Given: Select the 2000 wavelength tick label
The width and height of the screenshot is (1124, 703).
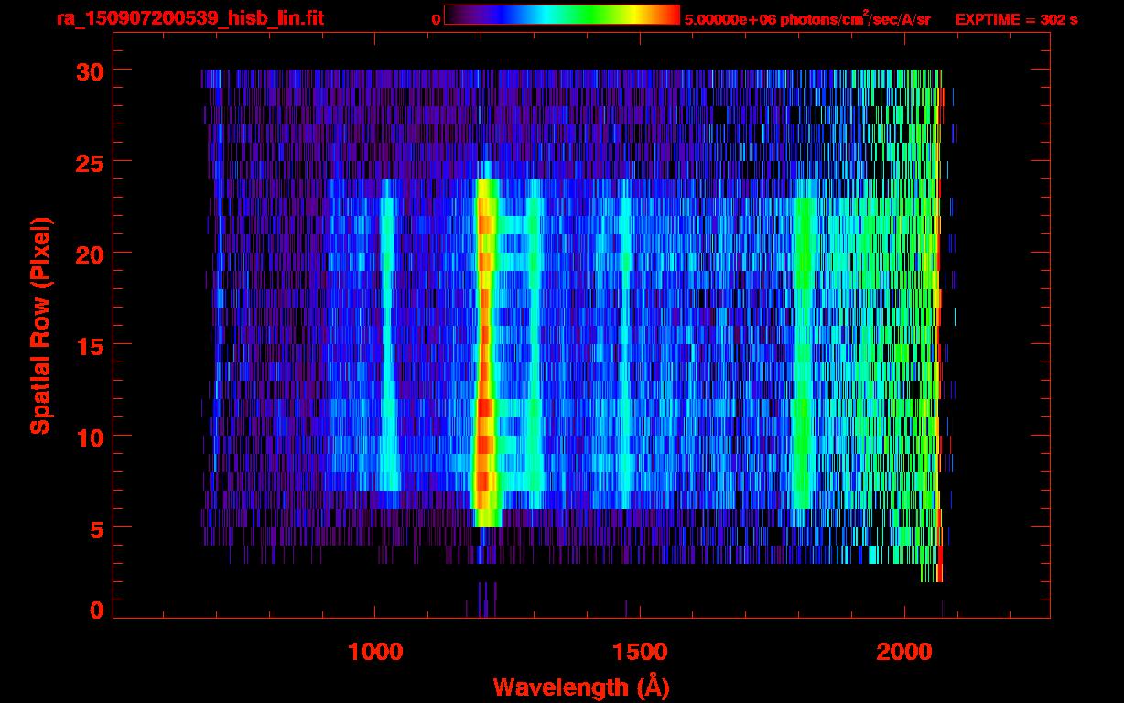Looking at the screenshot, I should (x=903, y=652).
